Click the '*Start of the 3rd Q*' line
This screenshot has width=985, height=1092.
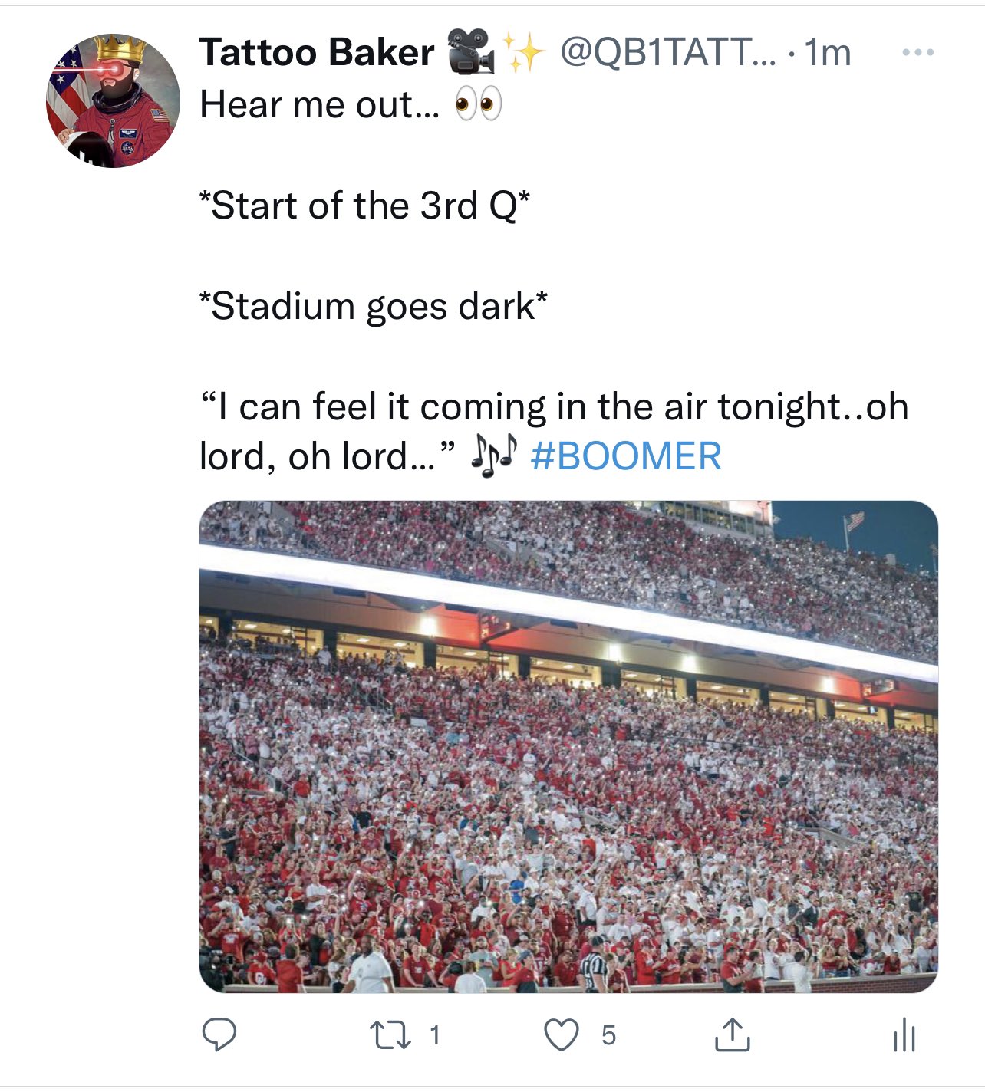(x=364, y=206)
